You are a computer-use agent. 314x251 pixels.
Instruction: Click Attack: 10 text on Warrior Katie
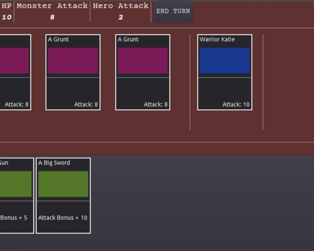pos(236,105)
